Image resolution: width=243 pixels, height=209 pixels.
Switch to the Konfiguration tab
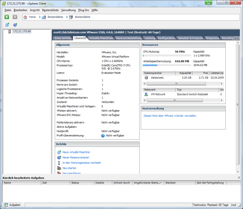click(167, 38)
